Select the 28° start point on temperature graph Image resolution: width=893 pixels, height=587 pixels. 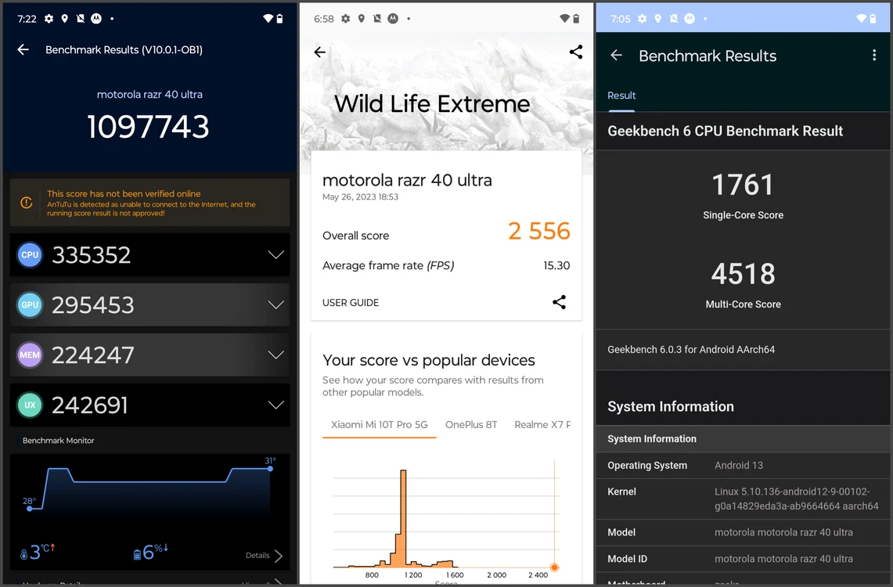(30, 509)
